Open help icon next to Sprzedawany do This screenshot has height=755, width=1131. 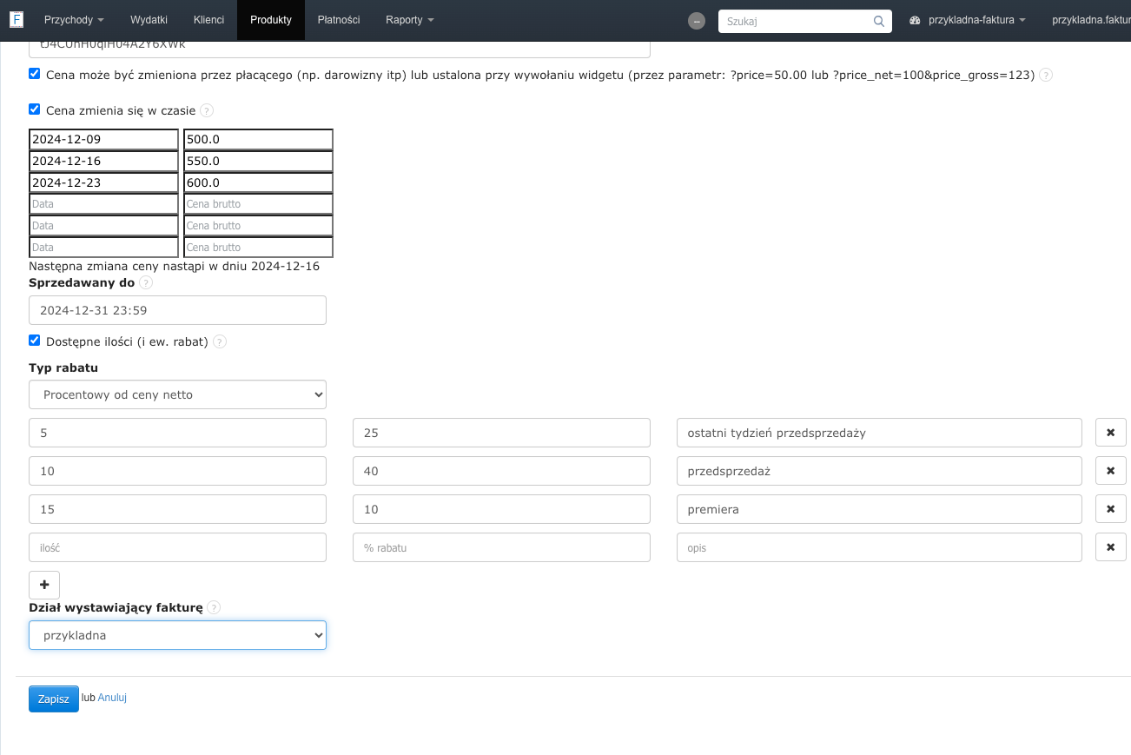[146, 282]
